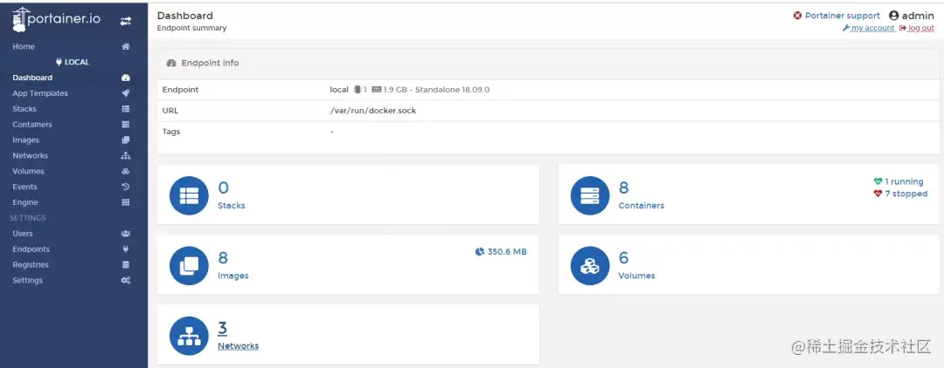The image size is (944, 368).
Task: Click the large Stacks circle icon
Action: (189, 195)
